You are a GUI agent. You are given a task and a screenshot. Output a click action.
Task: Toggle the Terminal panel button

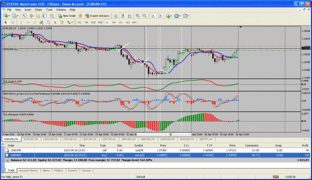click(x=45, y=16)
